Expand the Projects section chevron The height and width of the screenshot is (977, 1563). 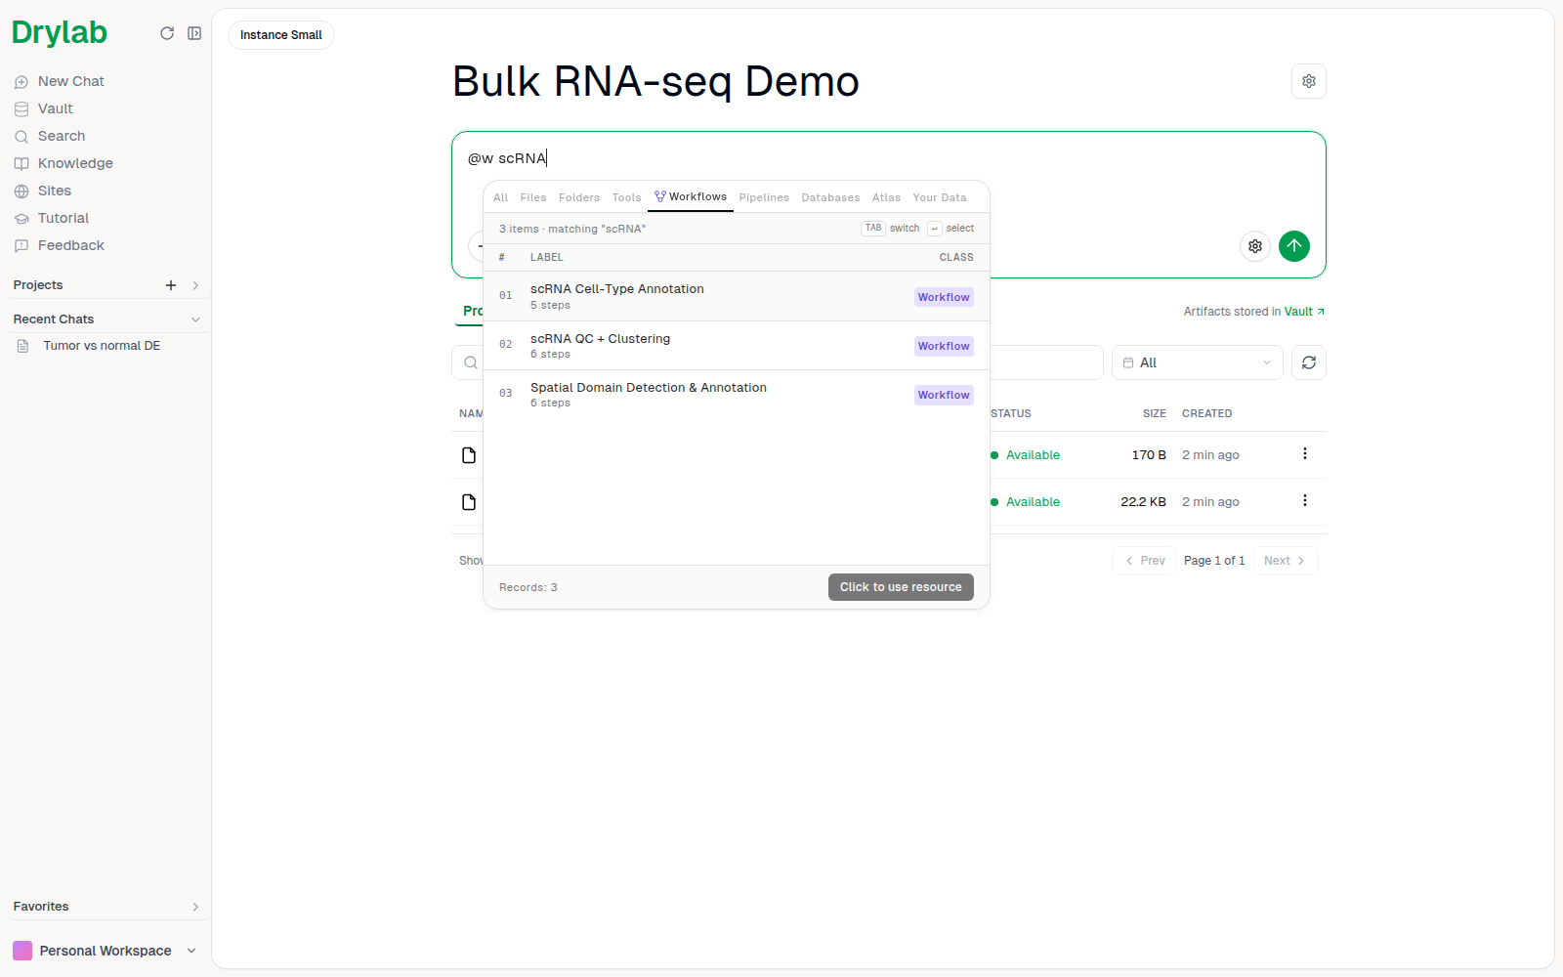click(x=195, y=285)
